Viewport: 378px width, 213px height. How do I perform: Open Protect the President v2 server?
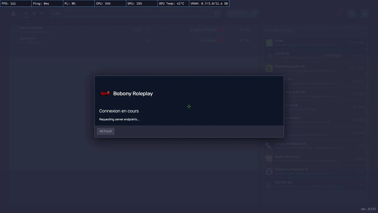pos(315,171)
